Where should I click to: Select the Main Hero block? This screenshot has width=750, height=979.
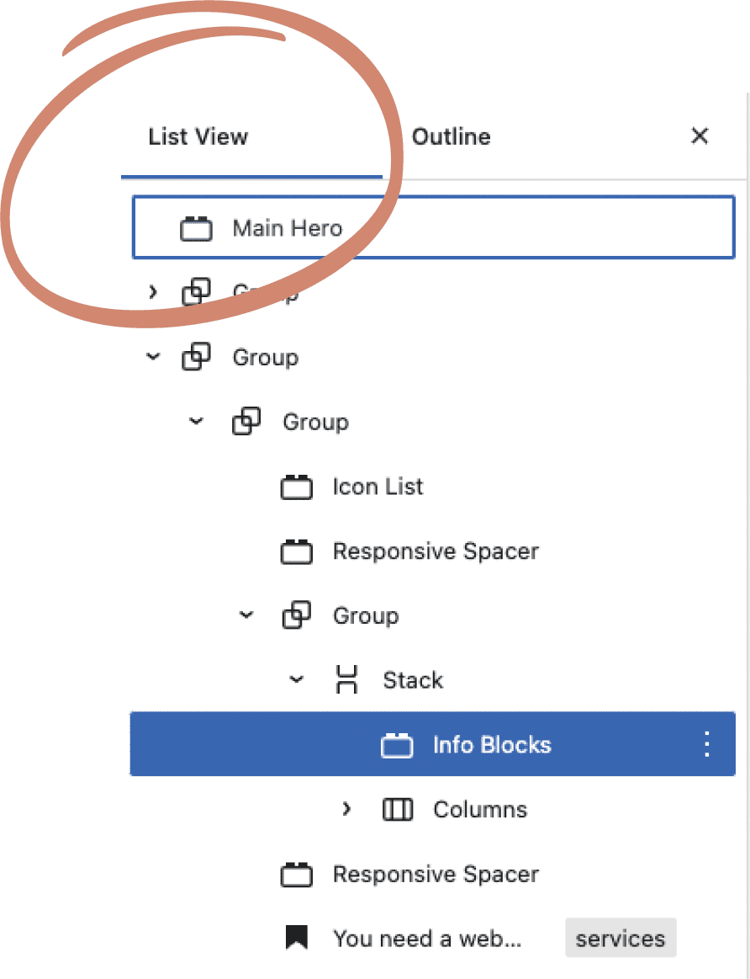(288, 228)
